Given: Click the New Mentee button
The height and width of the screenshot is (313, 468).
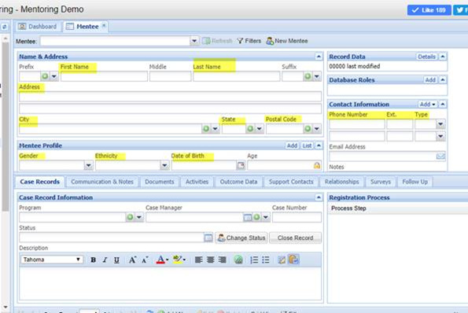Looking at the screenshot, I should coord(287,41).
